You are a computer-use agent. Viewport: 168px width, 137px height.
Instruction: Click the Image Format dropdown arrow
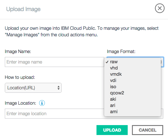tap(162, 62)
